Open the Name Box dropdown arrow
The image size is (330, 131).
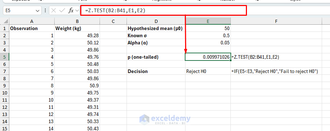37,10
